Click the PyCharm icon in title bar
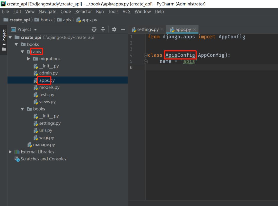Screen dimensions: 278x206 3,4
